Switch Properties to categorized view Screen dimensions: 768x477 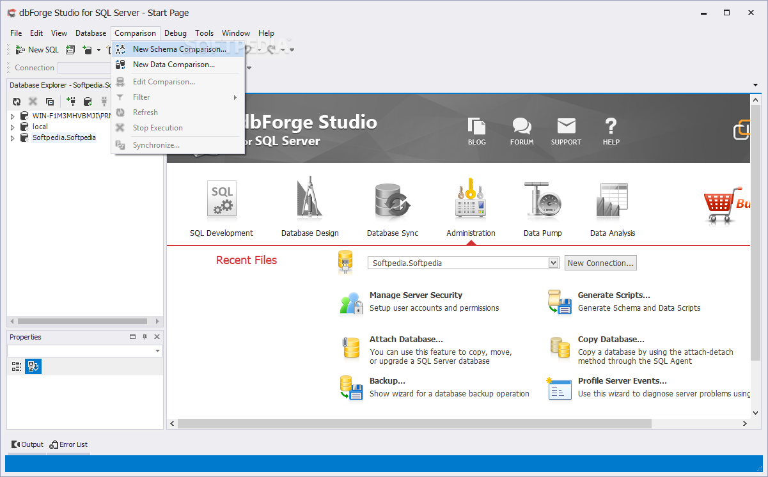(17, 366)
